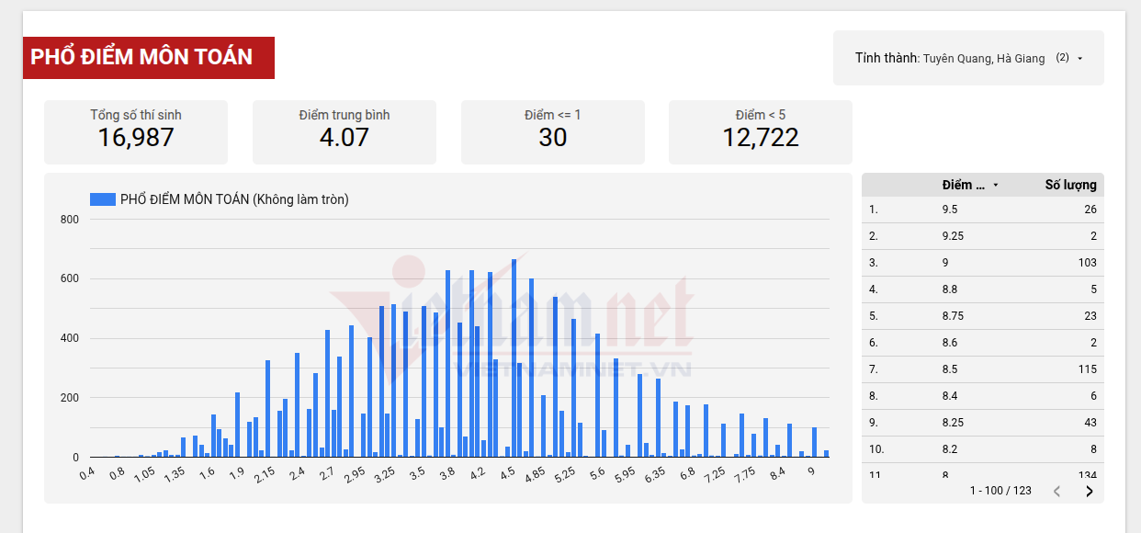Select the Điểm trung bình 4.07 scorecard

[x=345, y=132]
